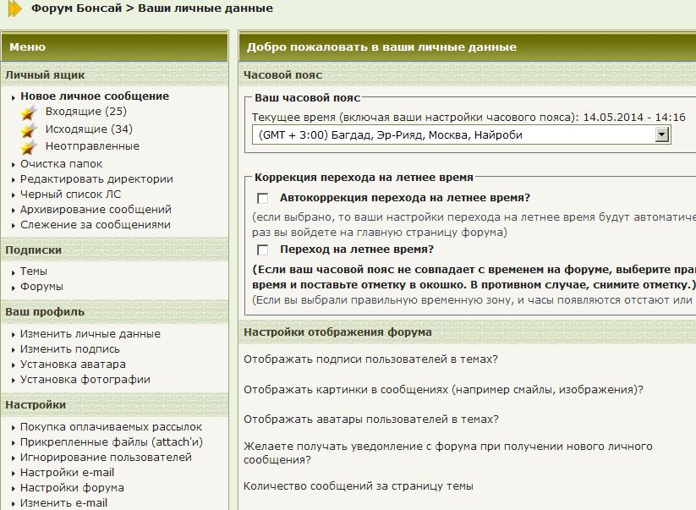Open Изменить подпись
696x510 pixels.
point(70,348)
